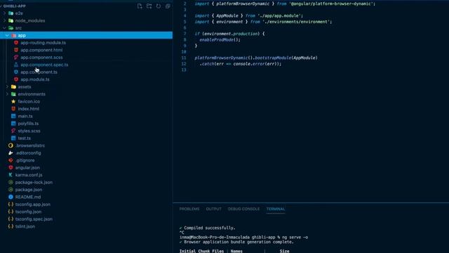Click the Karma icon beside karma.conf.js
The image size is (449, 253).
11,175
